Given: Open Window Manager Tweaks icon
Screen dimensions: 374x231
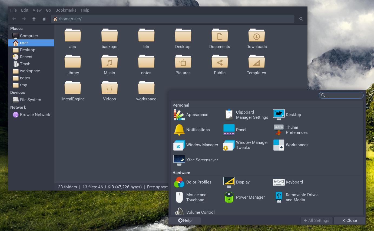Looking at the screenshot, I should (229, 145).
